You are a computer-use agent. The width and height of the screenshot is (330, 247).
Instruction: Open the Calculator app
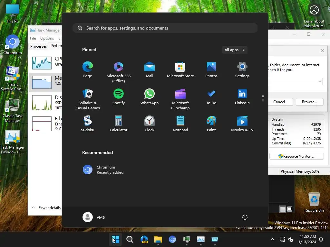119,124
